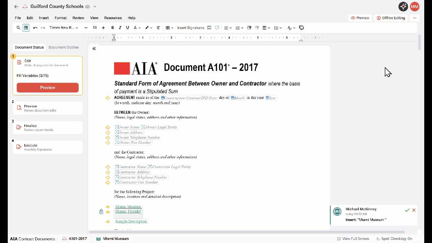Click the Construction Contract/IPD Date field

189,98
